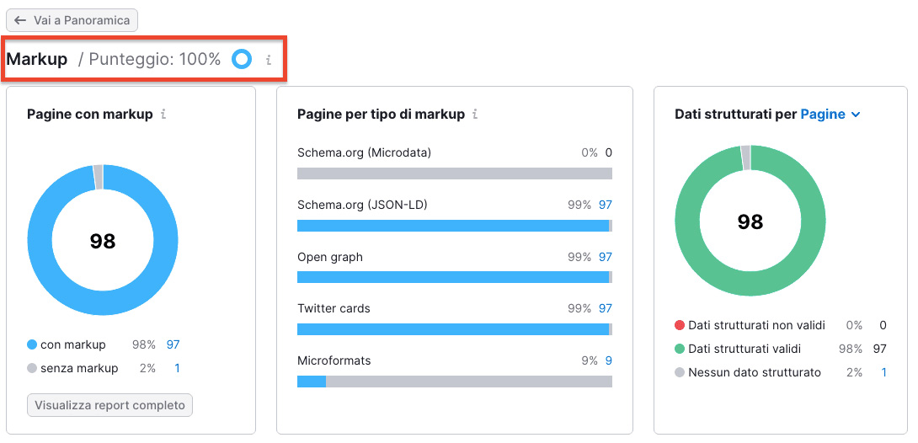Image resolution: width=918 pixels, height=443 pixels.
Task: Click the Microformats page count 9
Action: pos(608,360)
